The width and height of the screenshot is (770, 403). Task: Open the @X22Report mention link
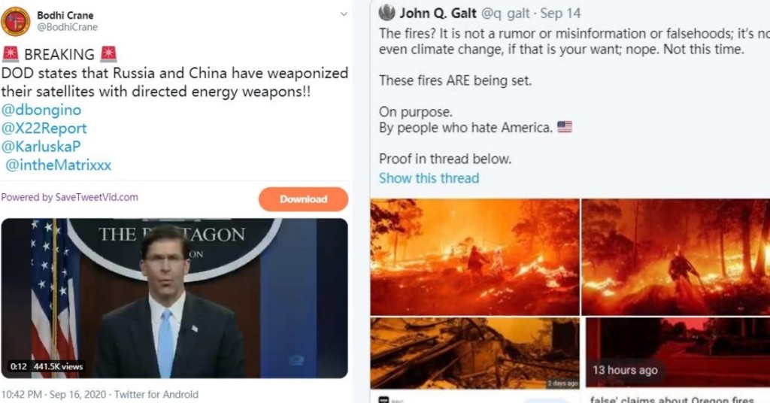[44, 129]
